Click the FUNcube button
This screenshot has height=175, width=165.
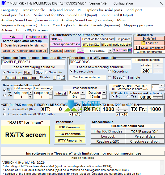(x=57, y=51)
